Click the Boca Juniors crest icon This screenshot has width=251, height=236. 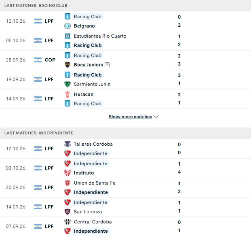pos(67,65)
